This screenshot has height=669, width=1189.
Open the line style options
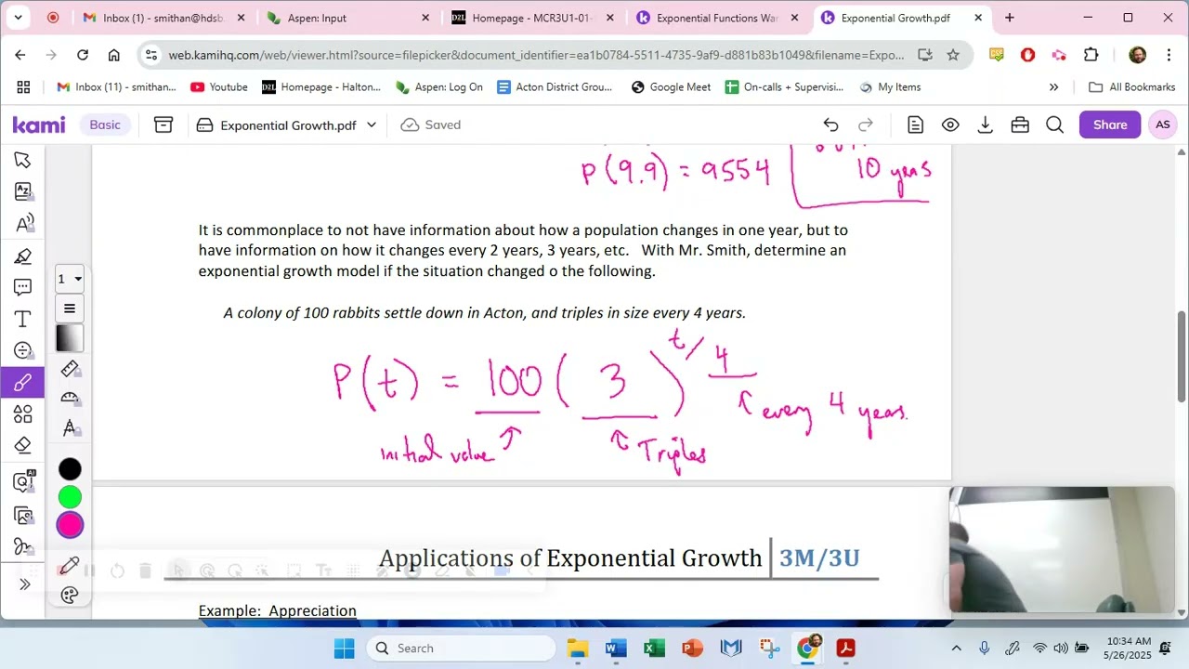point(70,308)
